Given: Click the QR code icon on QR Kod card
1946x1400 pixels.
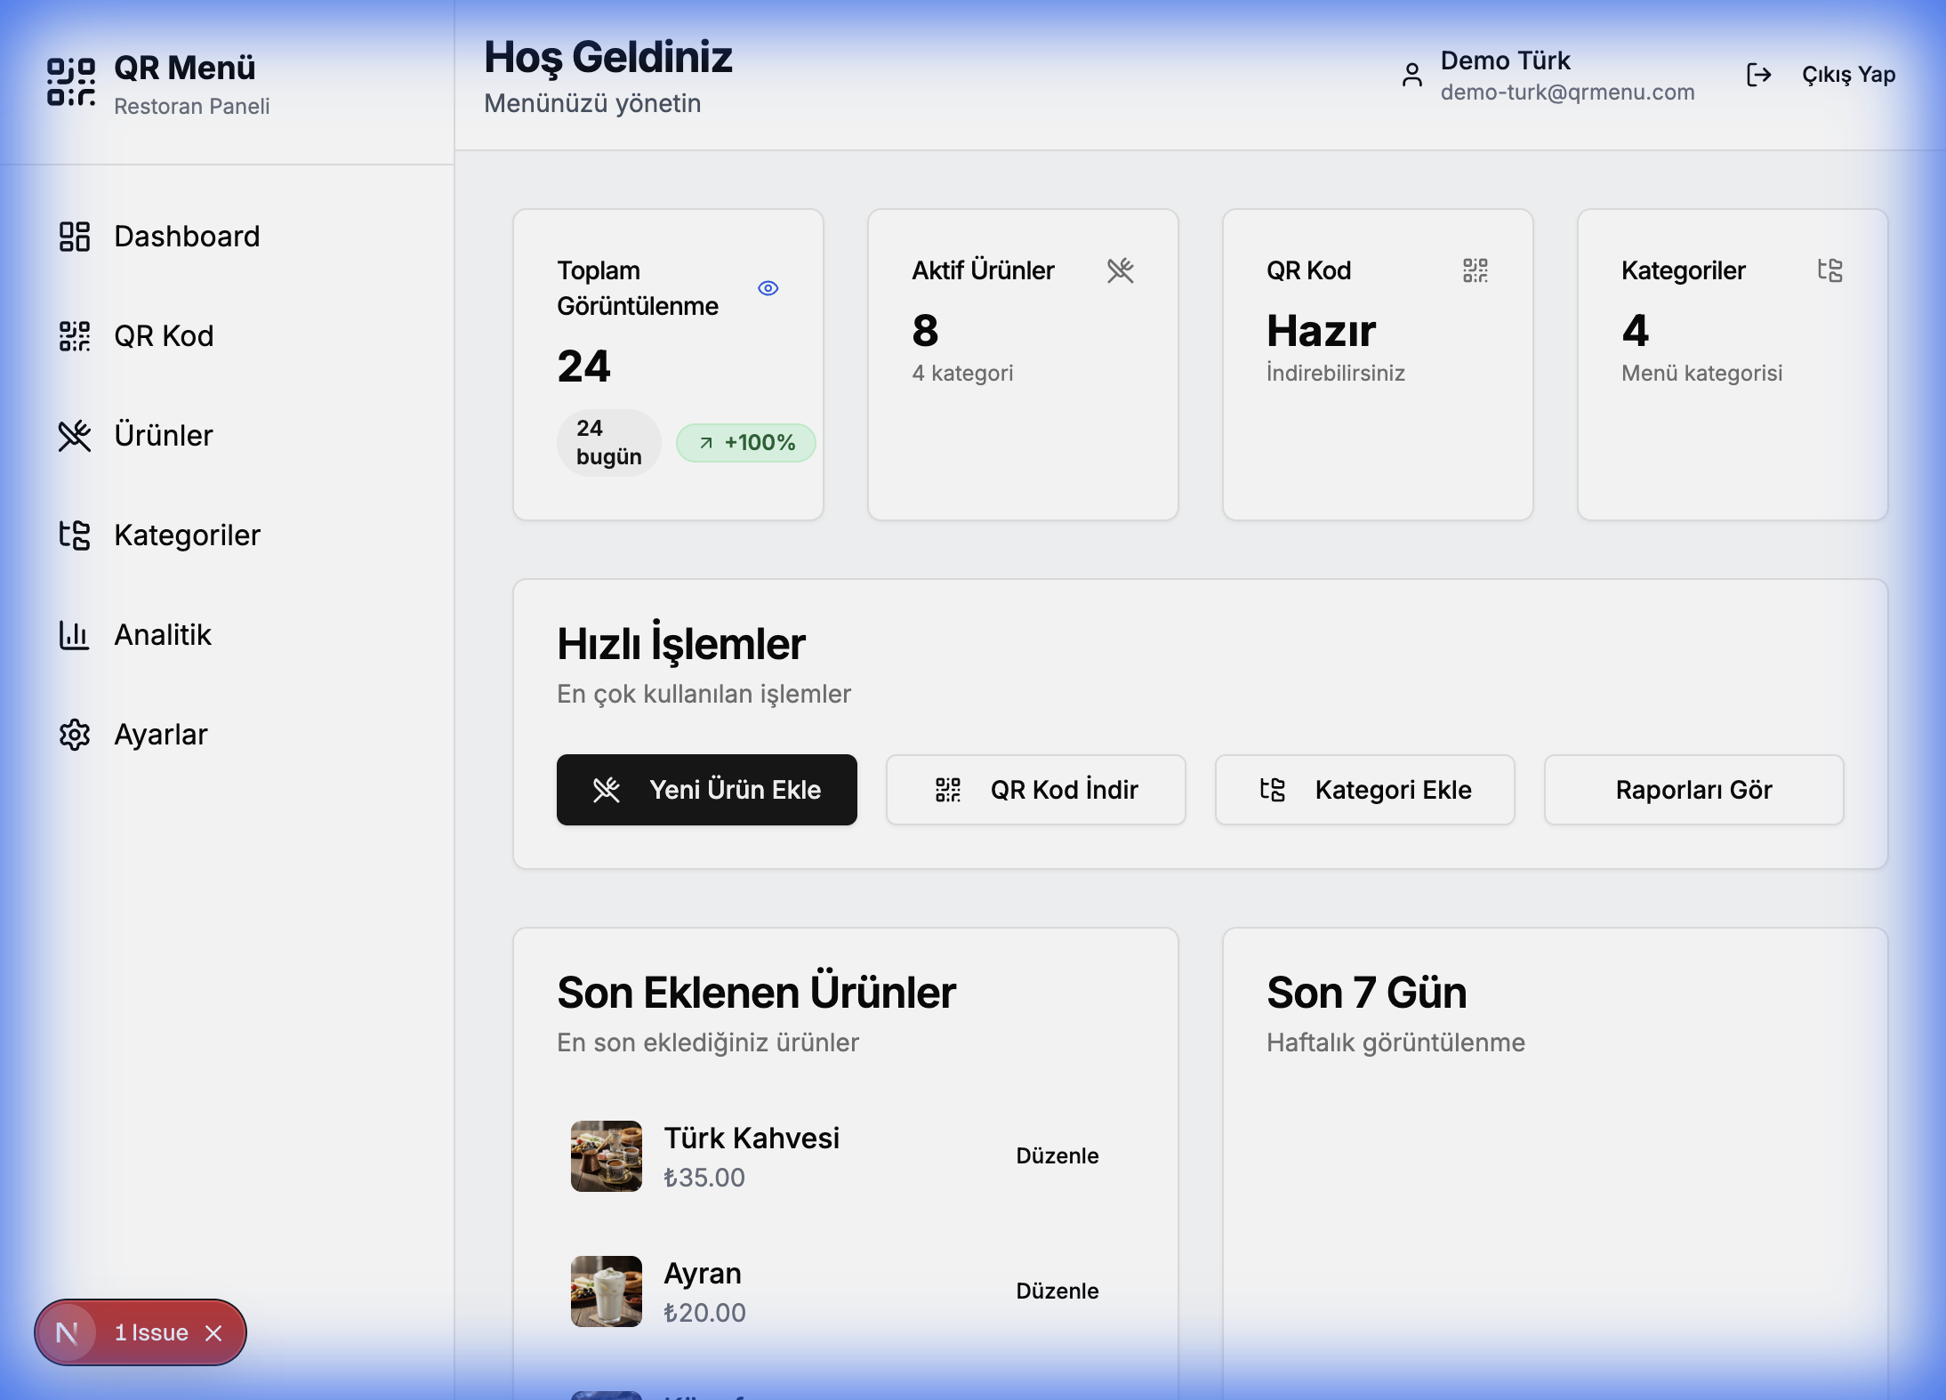Looking at the screenshot, I should [1476, 271].
